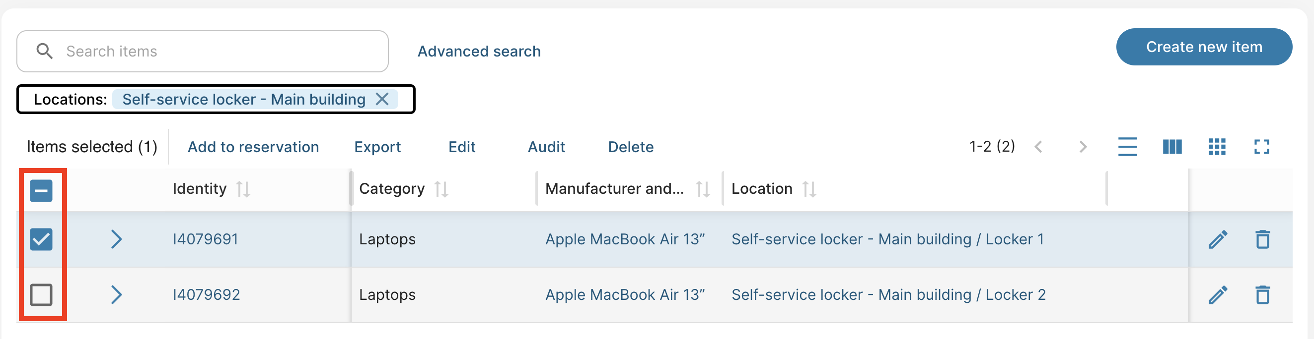
Task: Toggle the select-all header checkbox
Action: point(41,191)
